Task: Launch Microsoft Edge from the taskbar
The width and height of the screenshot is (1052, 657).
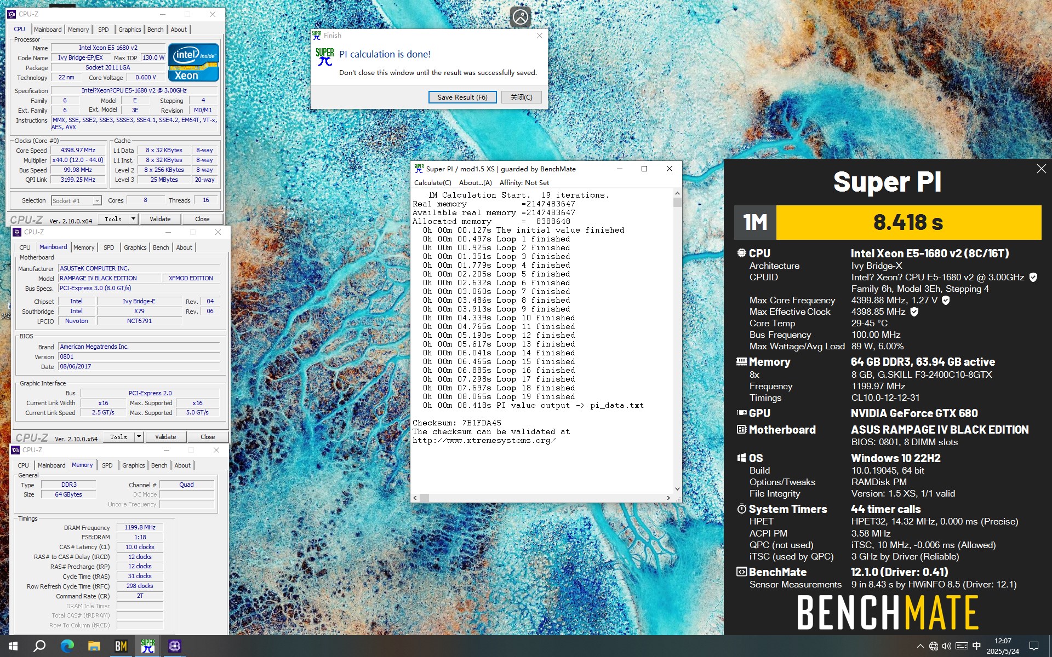Action: click(67, 646)
